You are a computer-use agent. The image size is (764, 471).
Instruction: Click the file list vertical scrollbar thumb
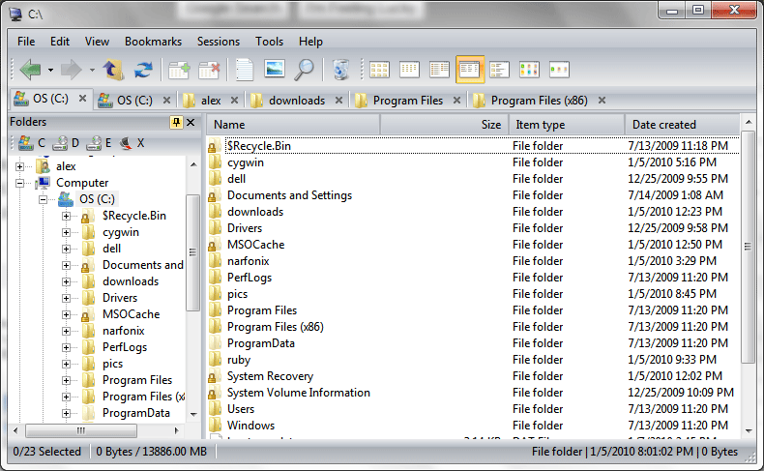(x=748, y=247)
